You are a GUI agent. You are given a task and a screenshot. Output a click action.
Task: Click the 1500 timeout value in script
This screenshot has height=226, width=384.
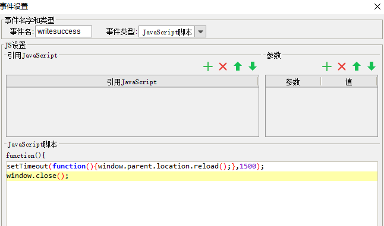pyautogui.click(x=248, y=166)
